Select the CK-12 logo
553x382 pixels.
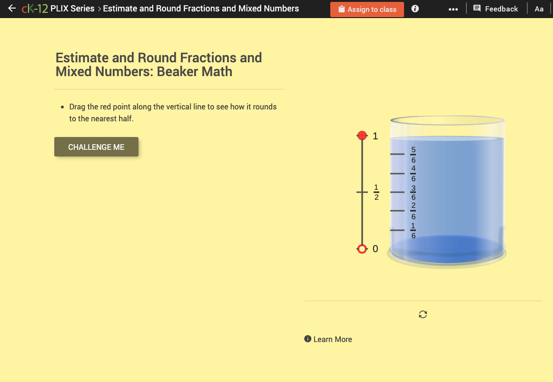click(x=36, y=9)
